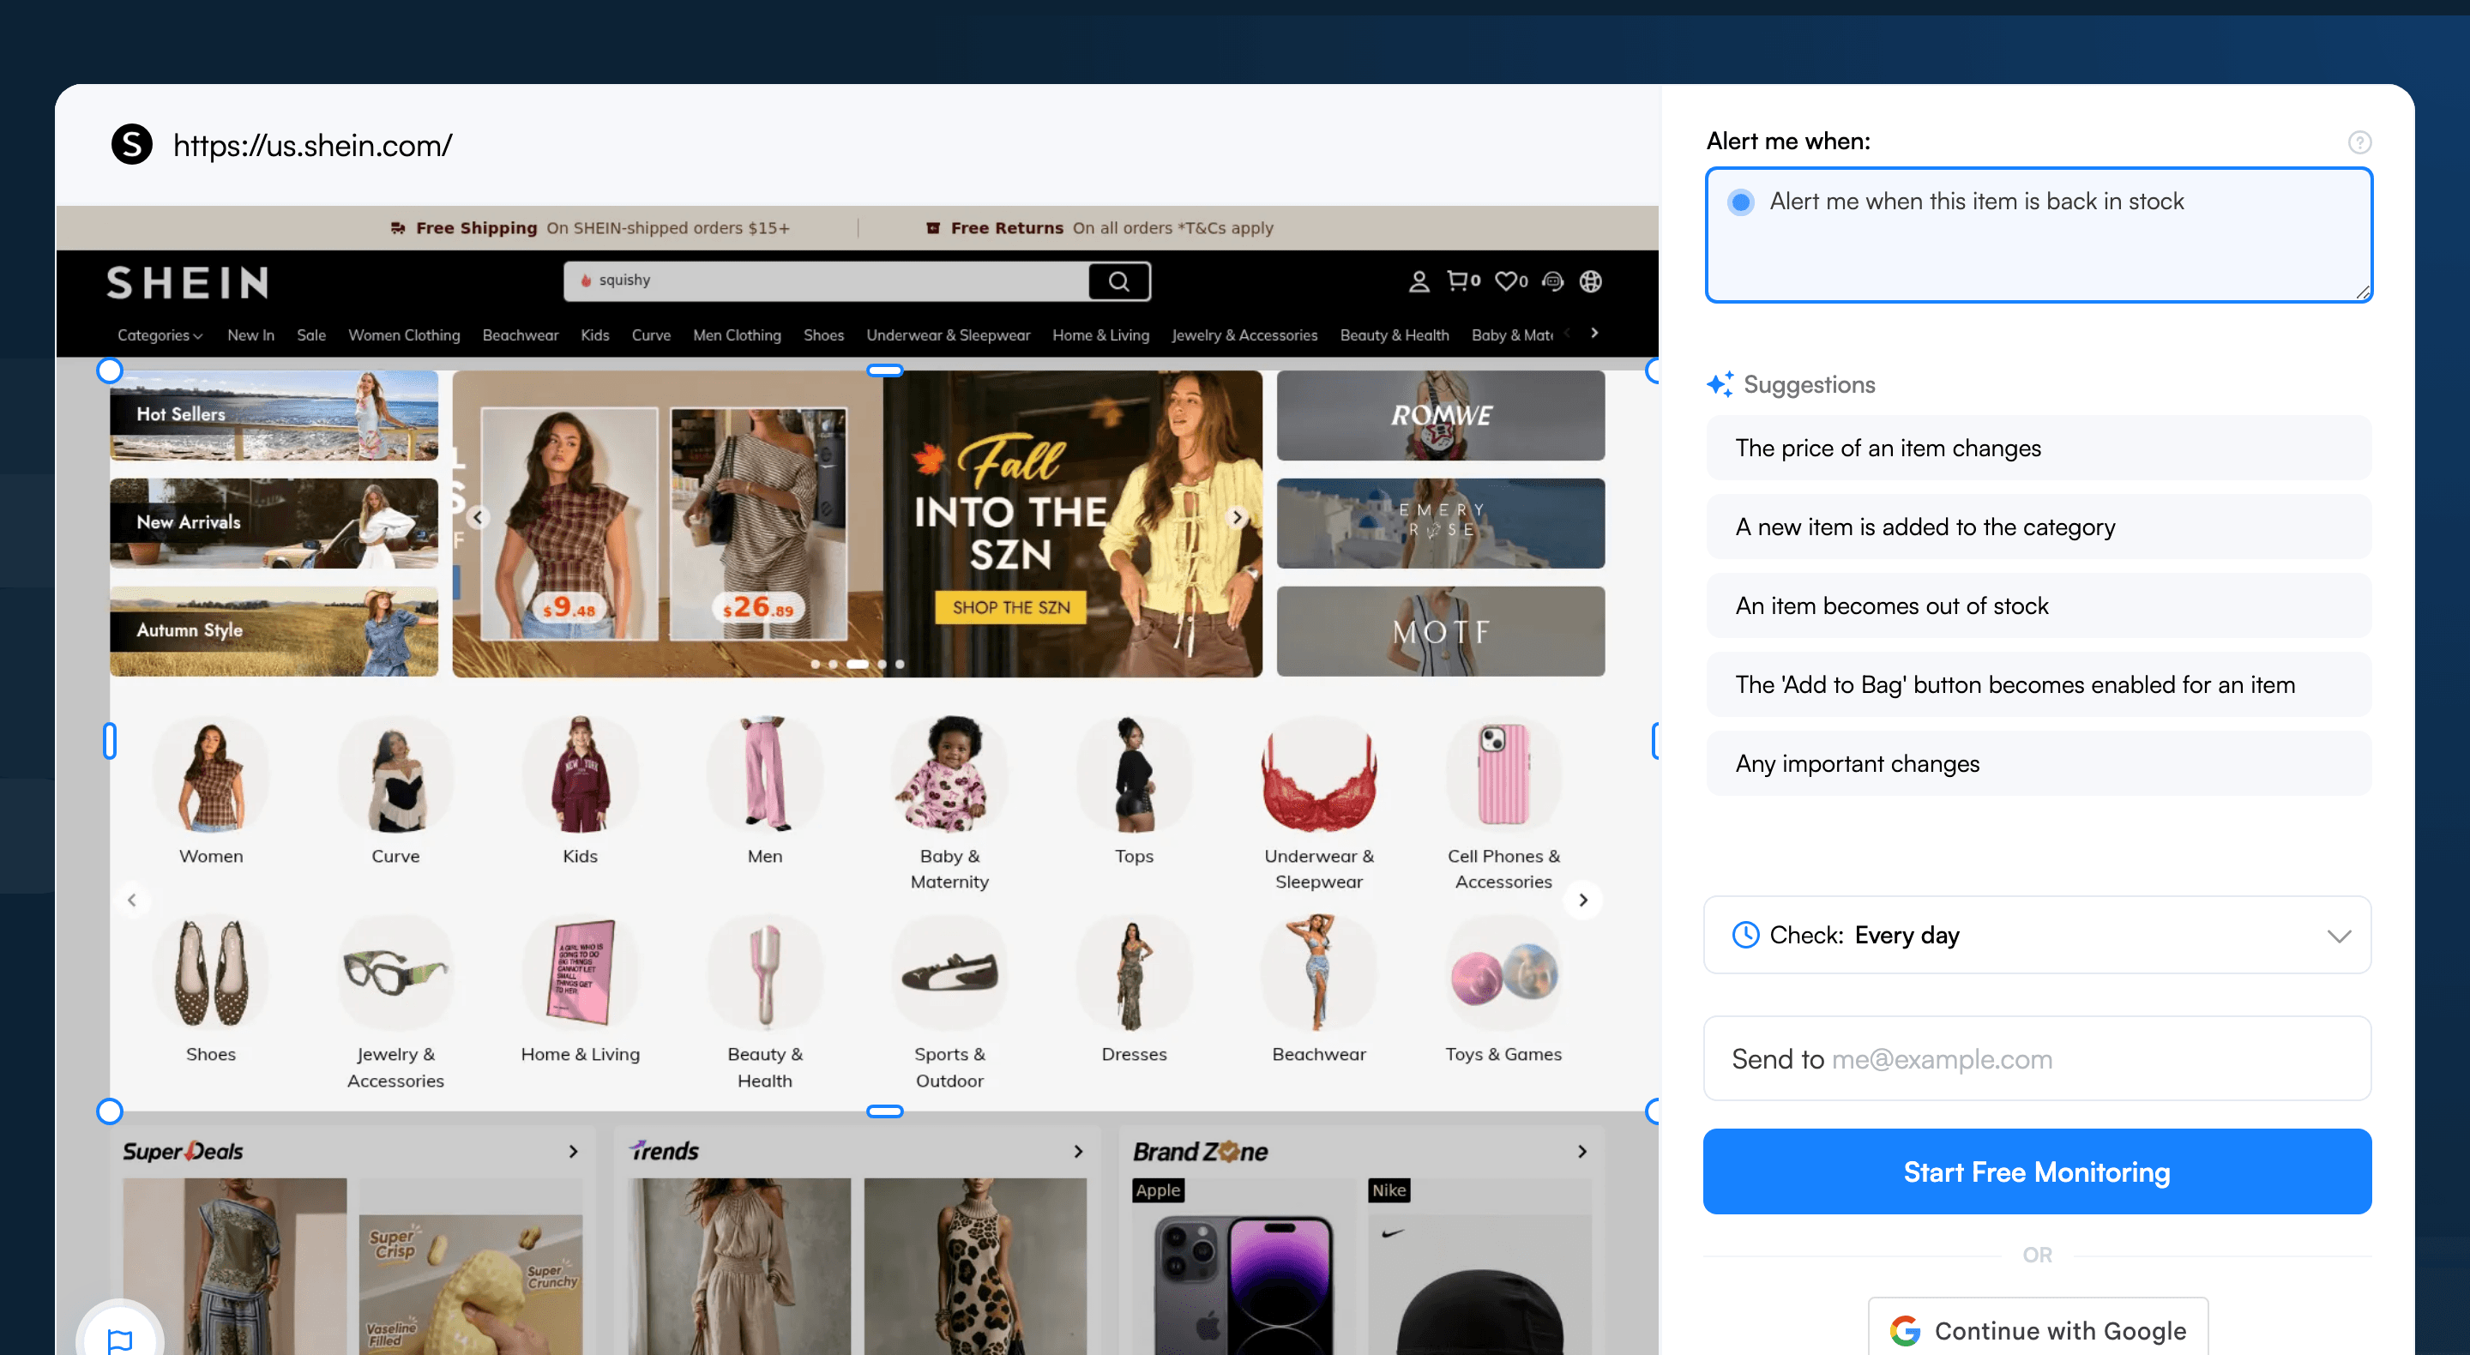2470x1355 pixels.
Task: Open the Underwear & Sleepwear menu
Action: click(x=949, y=334)
